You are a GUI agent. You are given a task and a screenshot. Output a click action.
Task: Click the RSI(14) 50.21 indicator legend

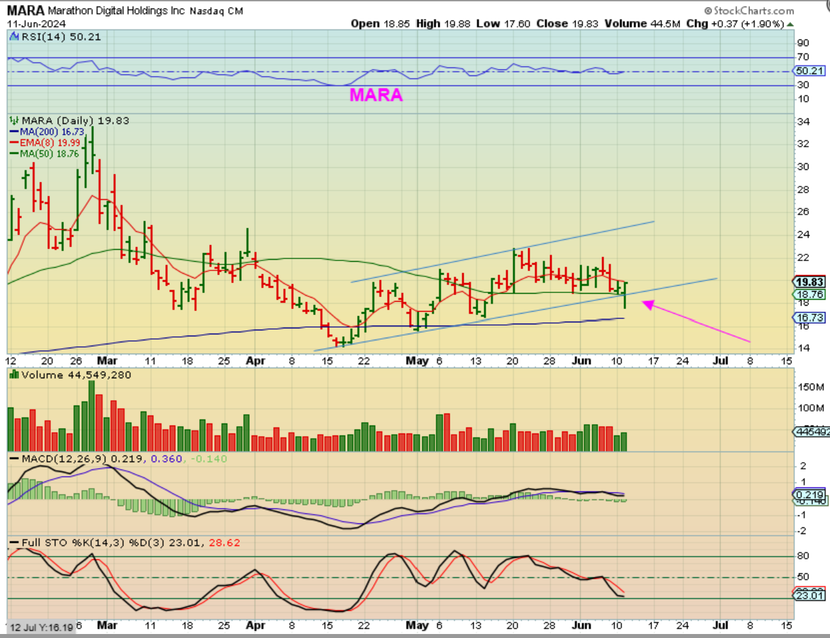pyautogui.click(x=55, y=37)
